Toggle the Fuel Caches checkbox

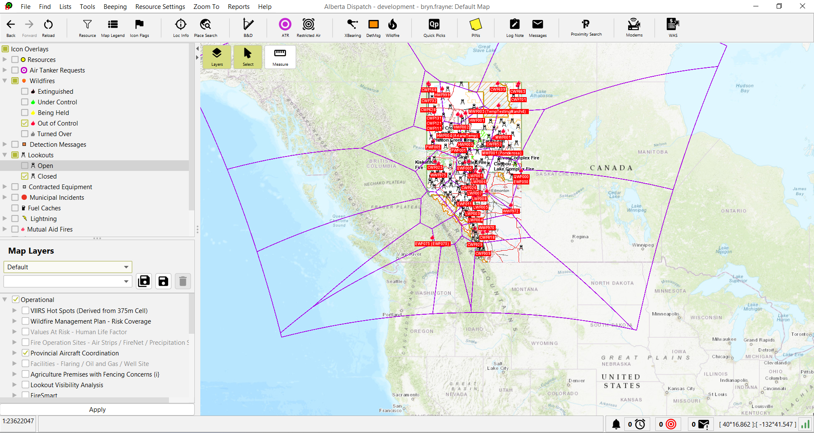pos(15,208)
